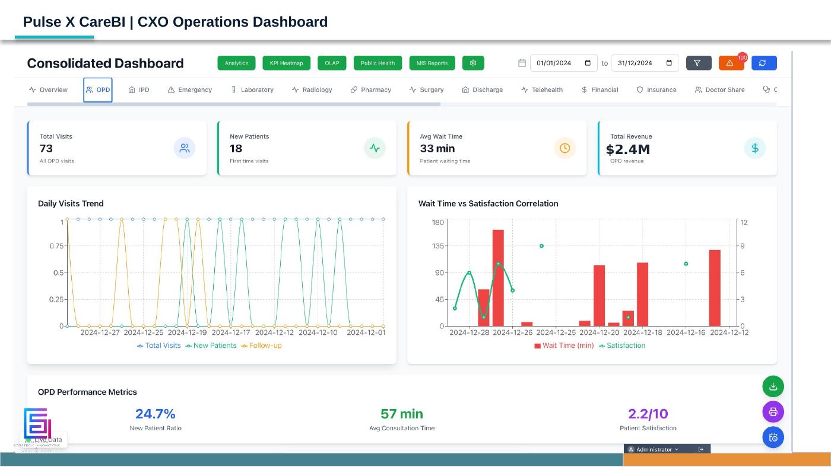Click the calendar icon left of date range
The width and height of the screenshot is (831, 467).
pos(522,63)
